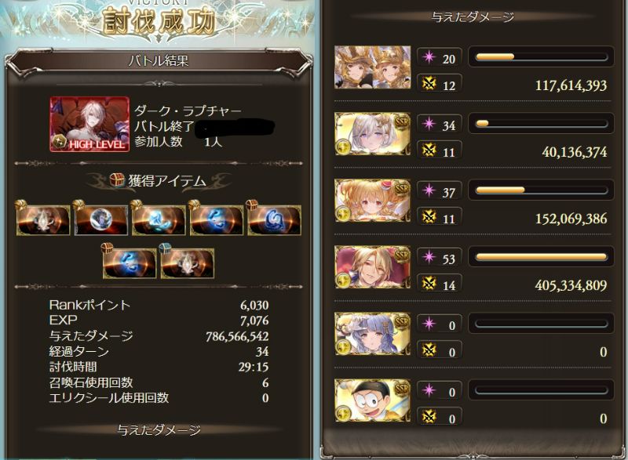Click the バトル結果 header banner
Screen dimensions: 628x460
pyautogui.click(x=159, y=61)
